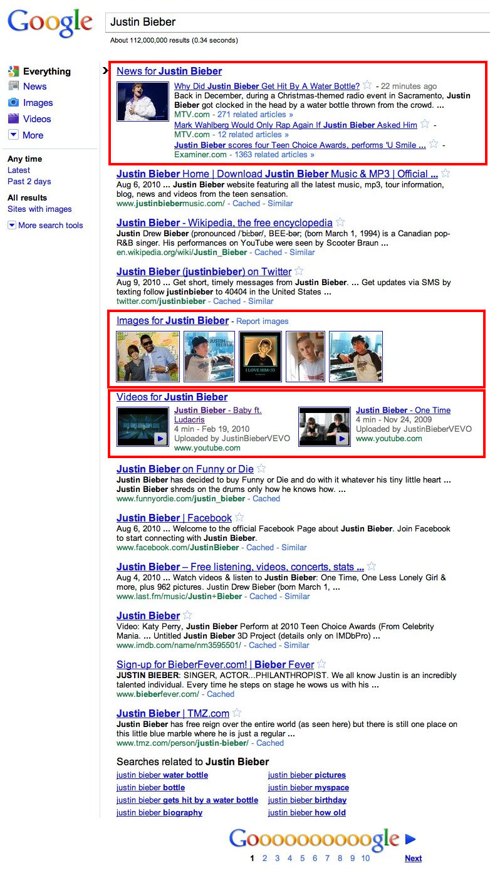Switch to Images results in sidebar
Image resolution: width=490 pixels, height=873 pixels.
point(38,103)
